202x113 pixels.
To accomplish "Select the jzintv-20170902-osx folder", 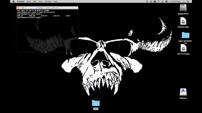I will tap(186, 35).
